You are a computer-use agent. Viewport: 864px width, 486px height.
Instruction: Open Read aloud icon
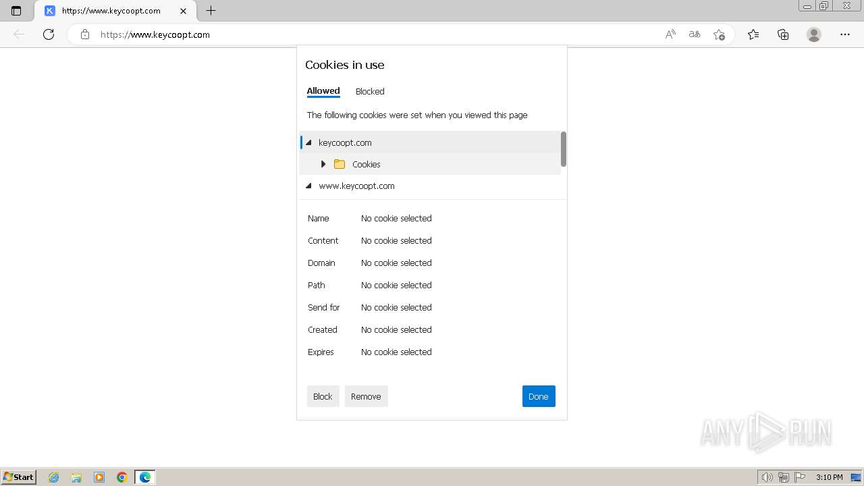tap(670, 34)
